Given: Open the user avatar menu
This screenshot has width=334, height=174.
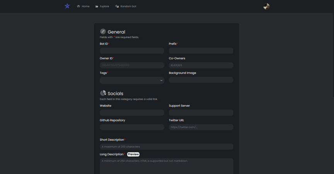Looking at the screenshot, I should [x=266, y=7].
